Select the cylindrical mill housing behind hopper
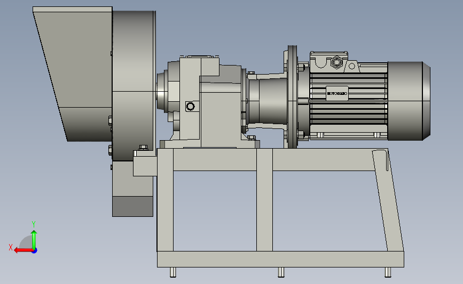This screenshot has height=284, width=463. 134,86
